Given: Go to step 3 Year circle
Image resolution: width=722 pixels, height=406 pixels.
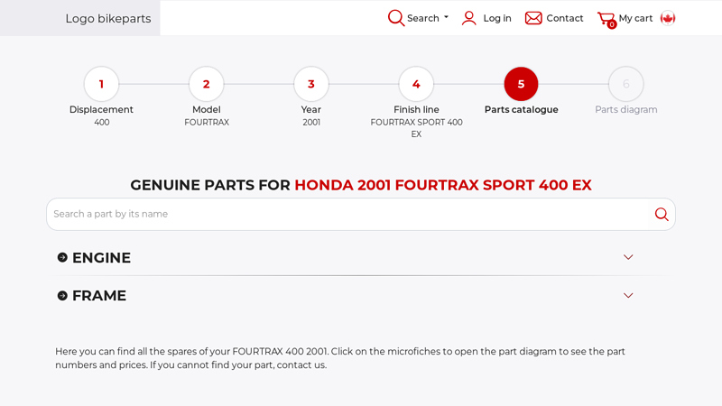Looking at the screenshot, I should click(311, 84).
